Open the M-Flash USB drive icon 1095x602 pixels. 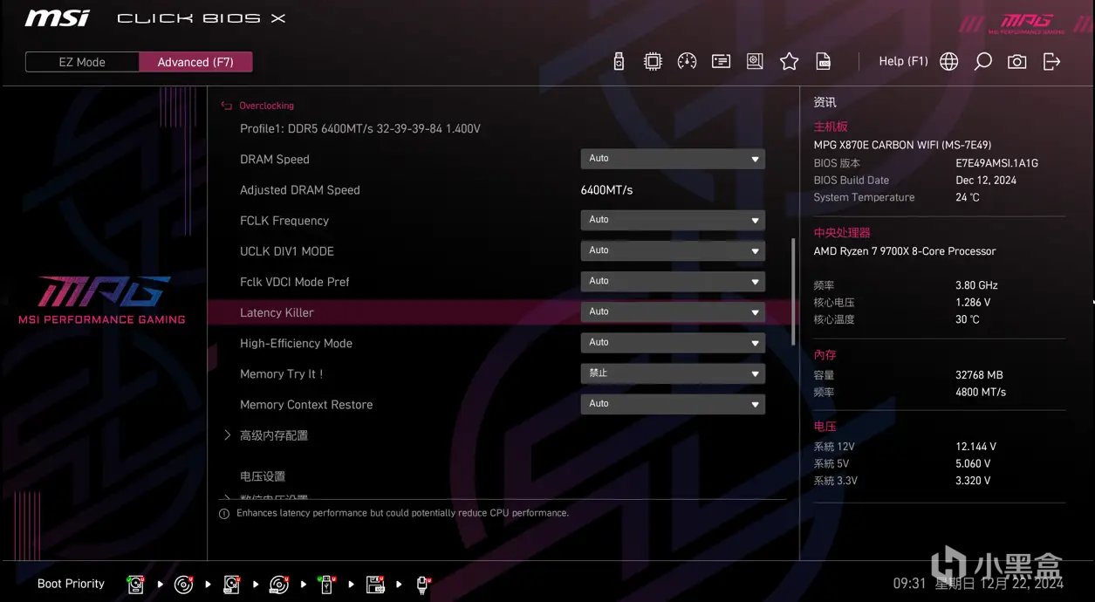point(619,61)
